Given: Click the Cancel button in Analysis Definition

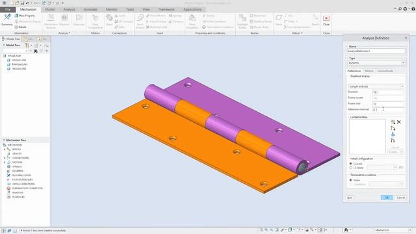Looking at the screenshot, I should tap(400, 198).
